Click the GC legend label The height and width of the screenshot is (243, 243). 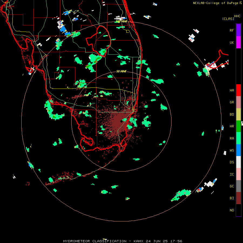coord(232,186)
